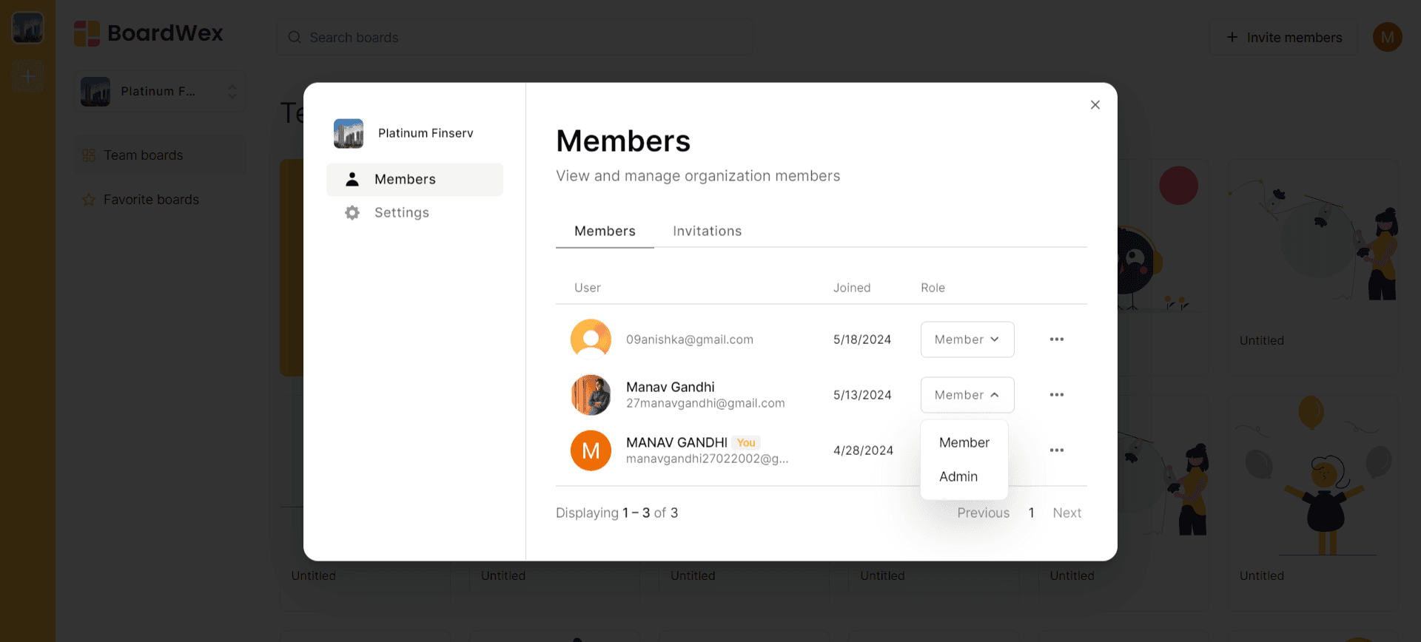The image size is (1421, 642).
Task: Click Manav Gandhi's profile photo
Action: pos(591,395)
